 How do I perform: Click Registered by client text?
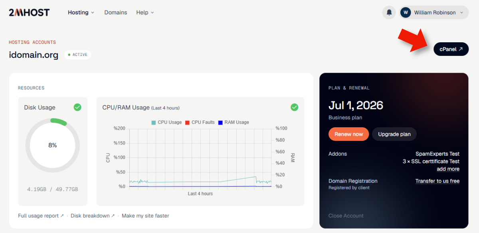[349, 188]
